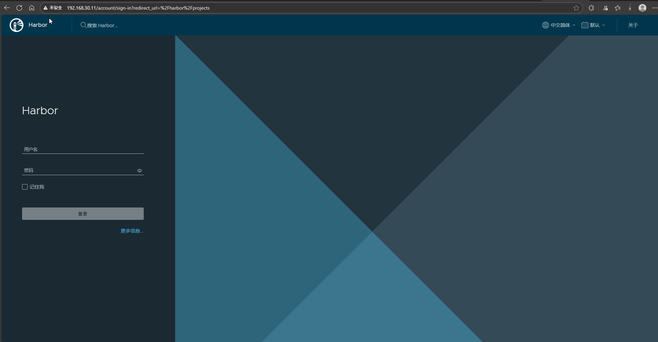Click the Harbor lighthouse logo icon
The height and width of the screenshot is (342, 658).
(x=17, y=25)
